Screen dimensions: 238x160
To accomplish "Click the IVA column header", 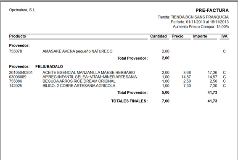I will pyautogui.click(x=225, y=36).
